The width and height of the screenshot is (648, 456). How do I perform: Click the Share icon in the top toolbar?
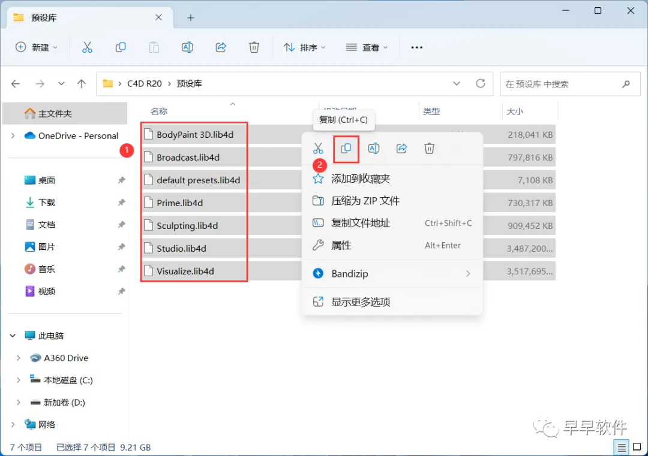(x=221, y=47)
